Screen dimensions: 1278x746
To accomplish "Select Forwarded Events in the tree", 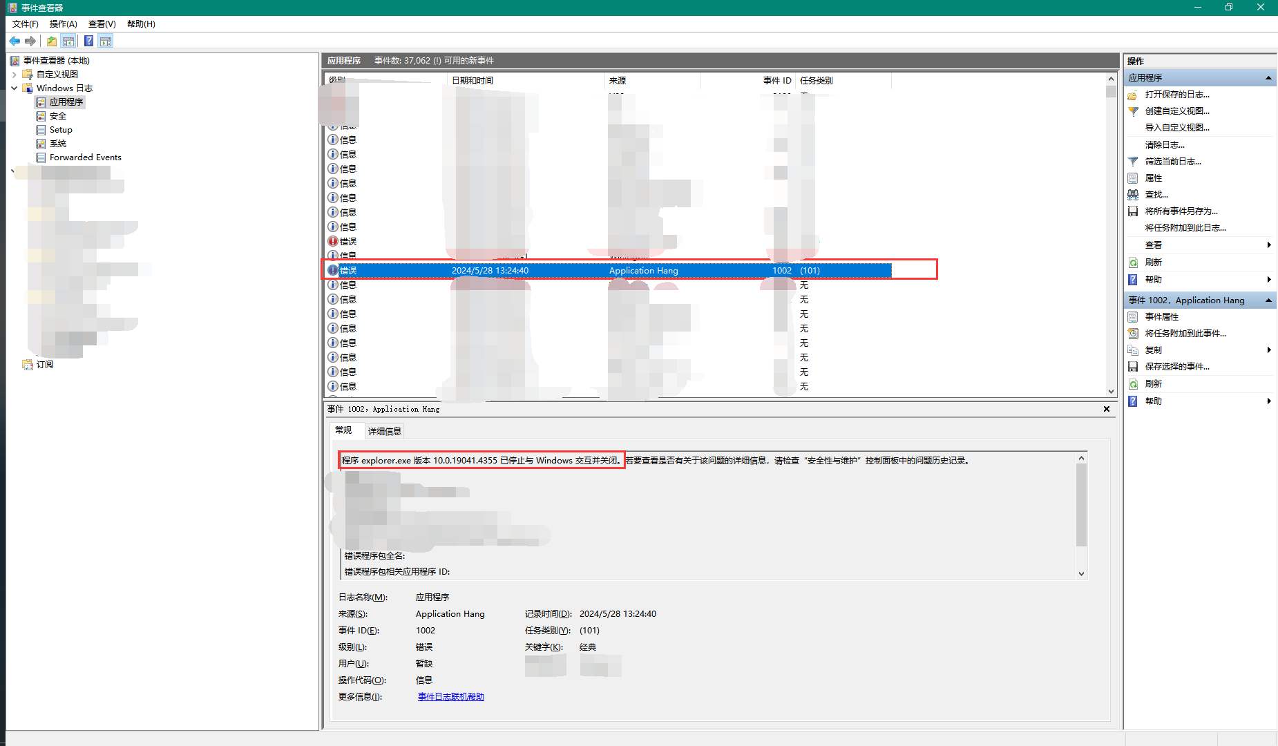I will [x=86, y=157].
